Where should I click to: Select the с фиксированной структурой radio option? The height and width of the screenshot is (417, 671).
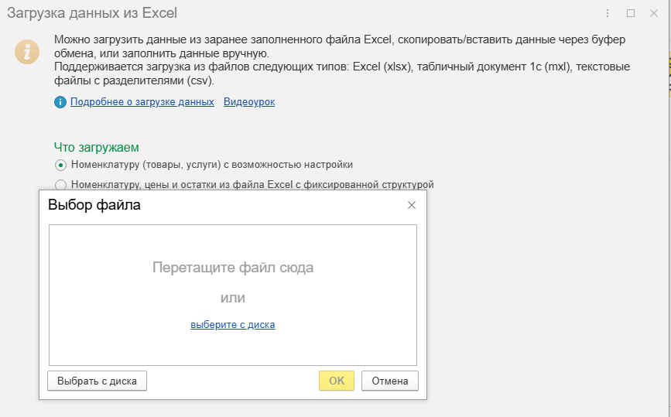(60, 185)
